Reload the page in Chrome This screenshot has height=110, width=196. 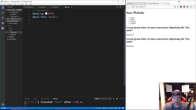[133, 7]
